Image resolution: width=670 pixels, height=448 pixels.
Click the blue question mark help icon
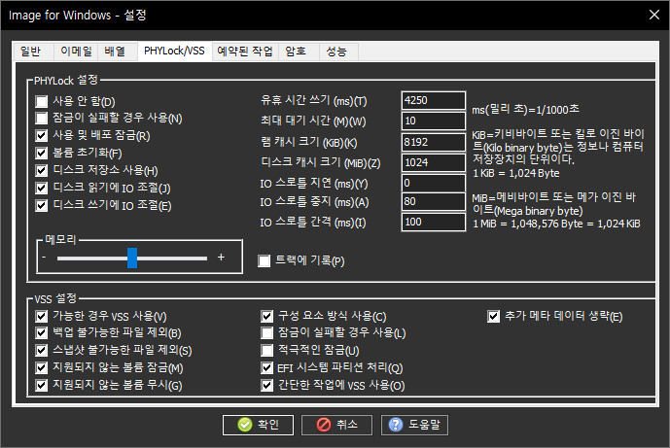click(x=395, y=425)
